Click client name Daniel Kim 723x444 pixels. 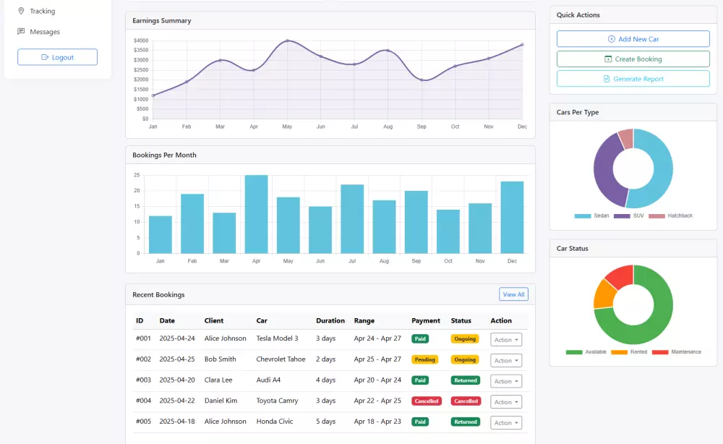221,401
